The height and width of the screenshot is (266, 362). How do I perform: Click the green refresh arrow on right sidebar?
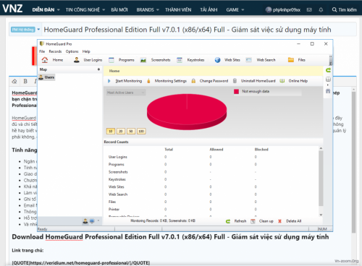(328, 70)
